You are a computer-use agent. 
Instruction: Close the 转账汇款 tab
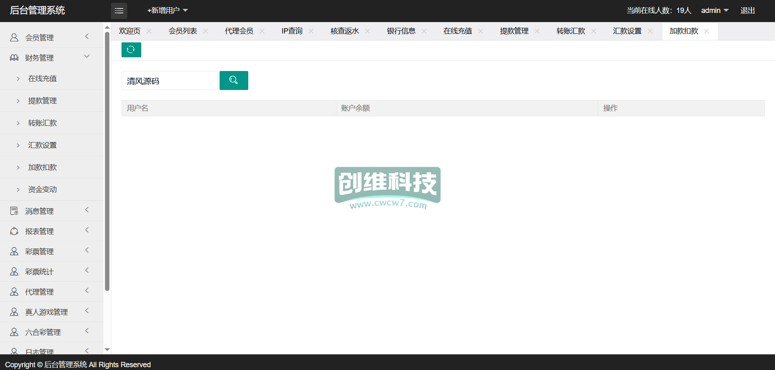click(593, 31)
